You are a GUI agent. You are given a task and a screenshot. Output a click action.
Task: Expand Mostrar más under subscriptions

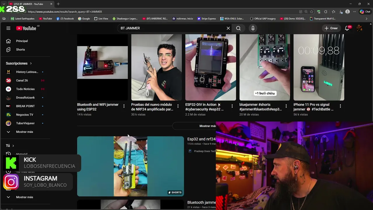[25, 132]
